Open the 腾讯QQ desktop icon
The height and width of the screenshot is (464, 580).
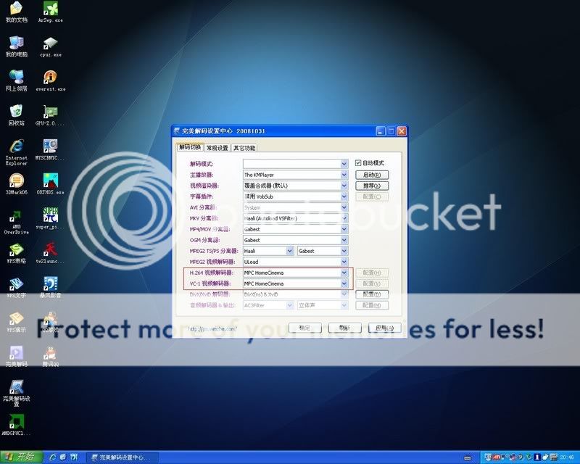(50, 355)
